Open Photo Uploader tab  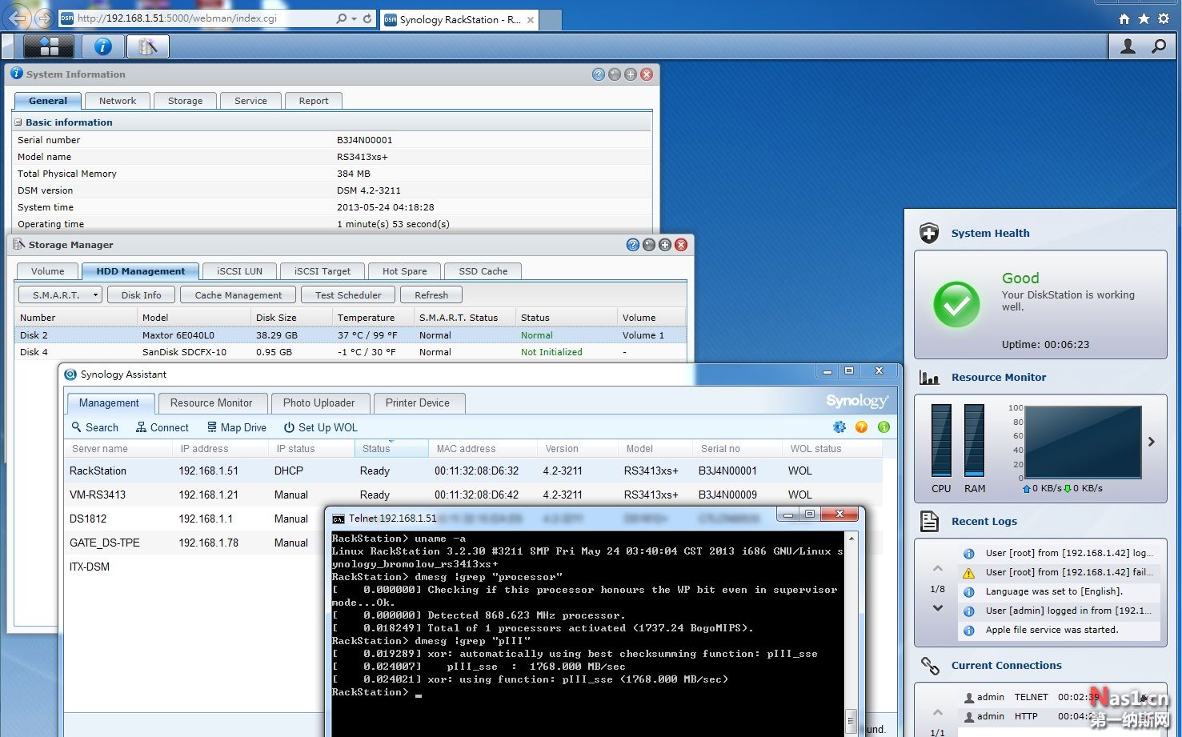click(x=319, y=403)
